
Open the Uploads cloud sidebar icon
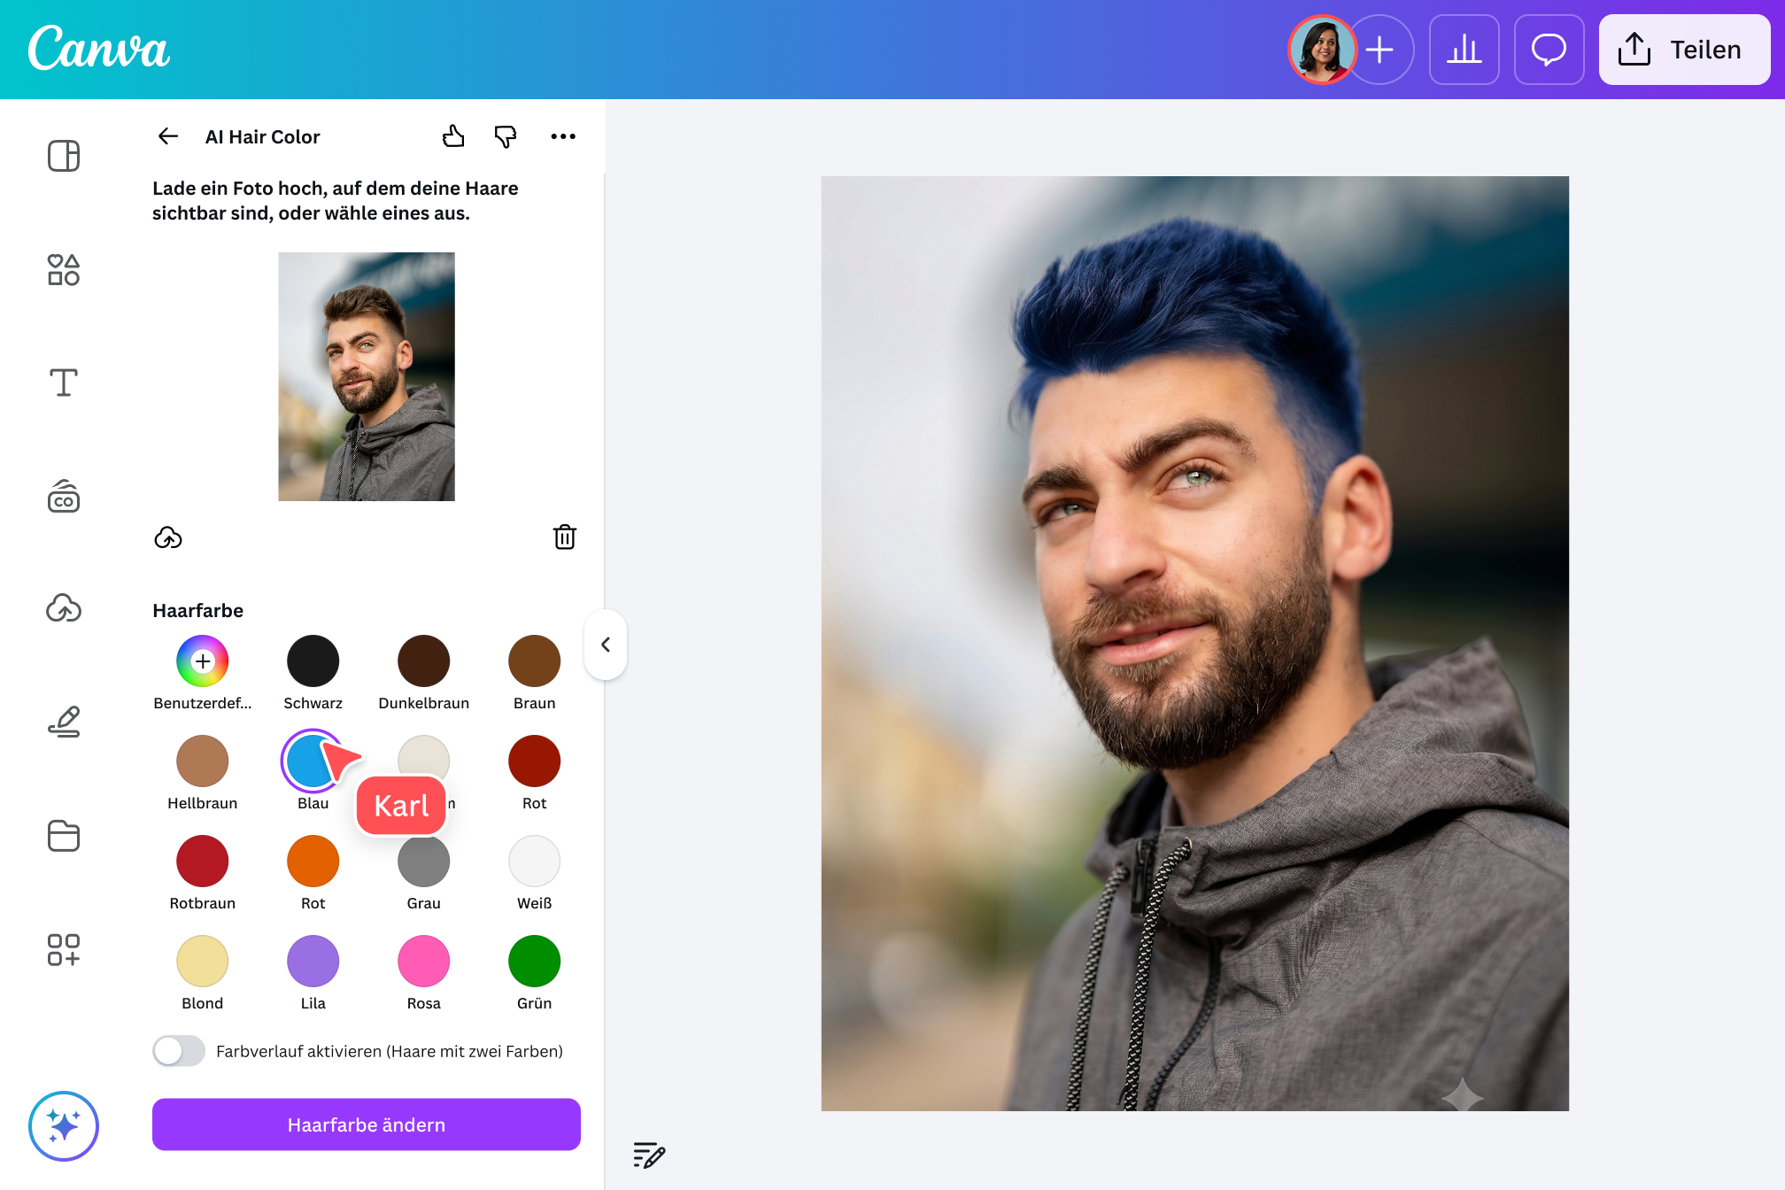[x=64, y=609]
